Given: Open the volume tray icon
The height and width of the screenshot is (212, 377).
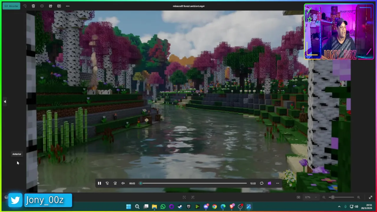Looking at the screenshot, I should tap(356, 207).
